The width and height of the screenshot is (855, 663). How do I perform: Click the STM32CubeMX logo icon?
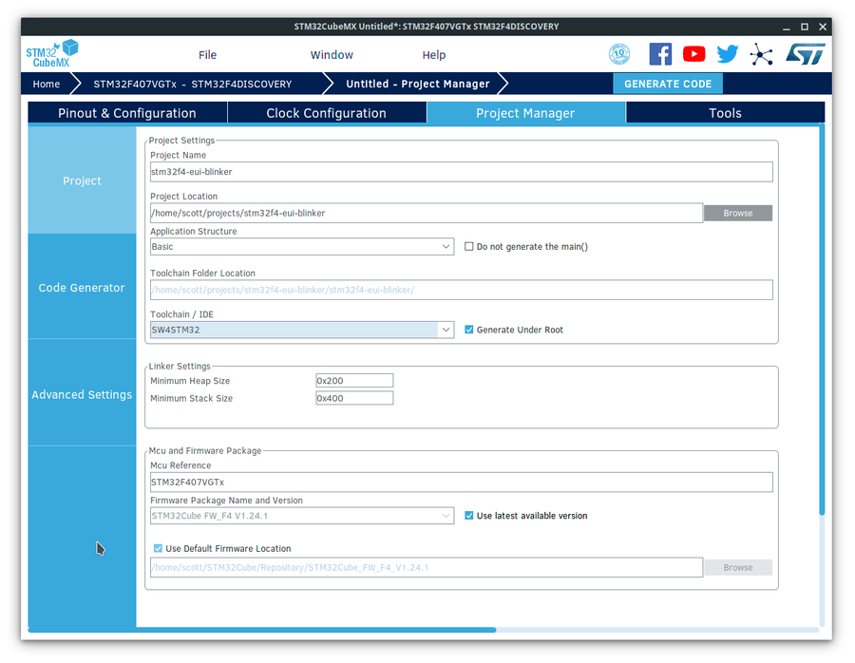coord(51,53)
